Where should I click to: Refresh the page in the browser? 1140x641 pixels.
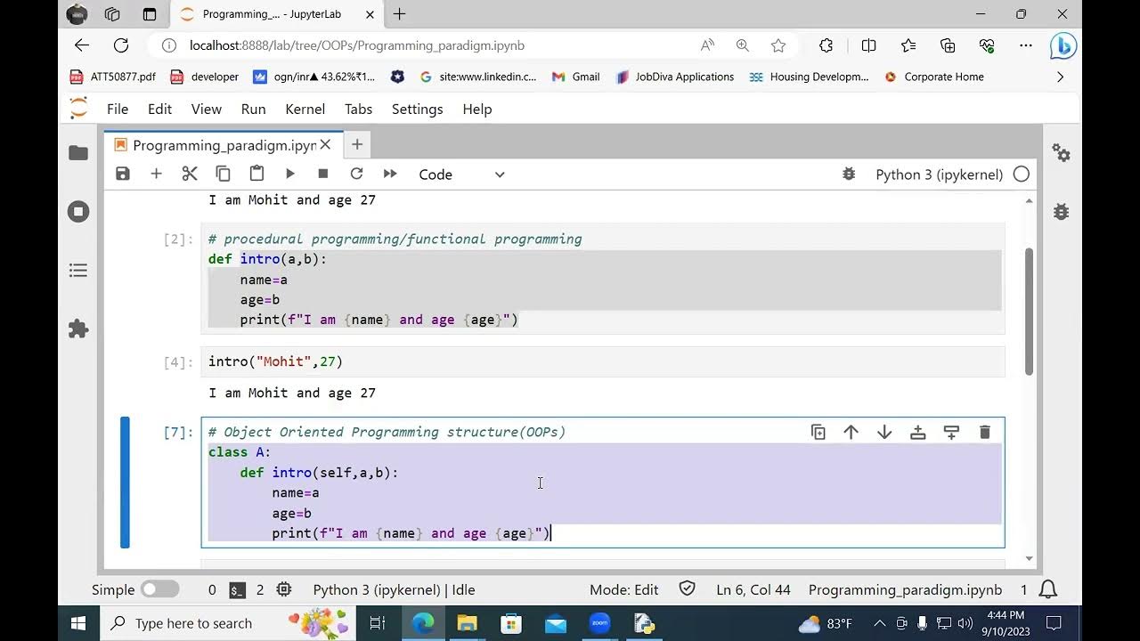pyautogui.click(x=121, y=45)
